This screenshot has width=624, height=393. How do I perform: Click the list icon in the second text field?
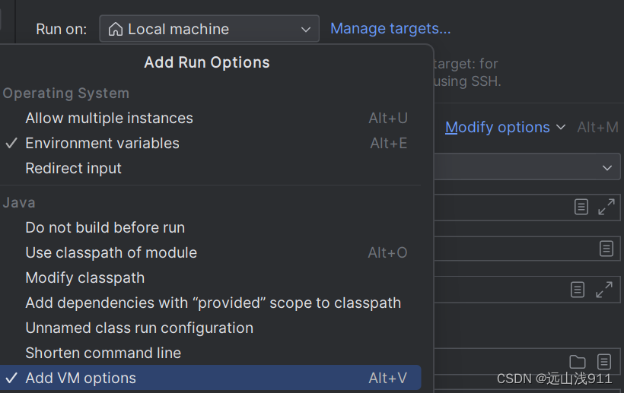coord(606,249)
